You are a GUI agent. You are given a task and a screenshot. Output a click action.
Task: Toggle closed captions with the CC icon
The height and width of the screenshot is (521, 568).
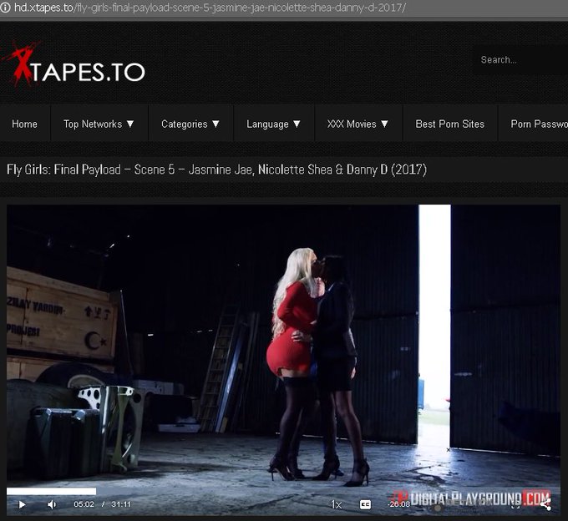point(365,504)
